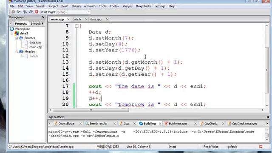Collapse the Sources folder
The image size is (272, 153).
click(17, 38)
